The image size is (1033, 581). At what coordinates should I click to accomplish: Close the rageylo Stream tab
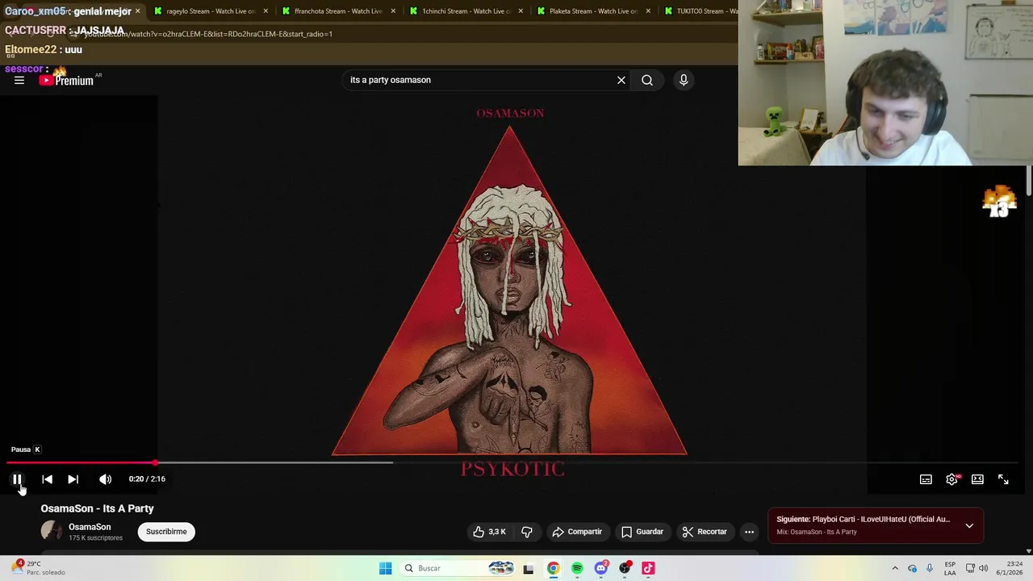pyautogui.click(x=266, y=11)
